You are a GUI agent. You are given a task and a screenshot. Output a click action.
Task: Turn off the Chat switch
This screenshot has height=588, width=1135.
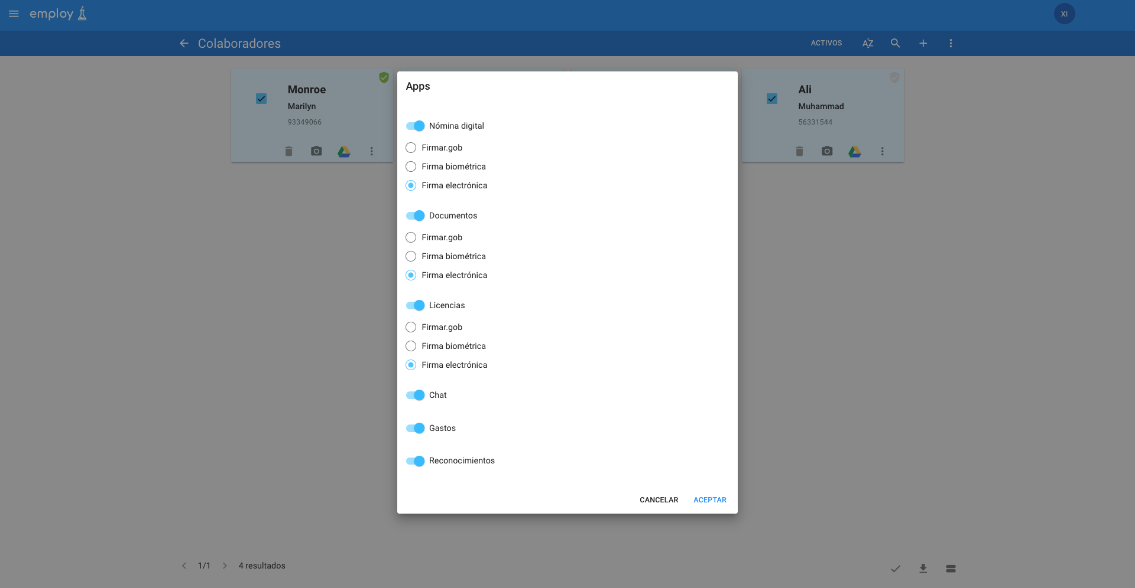pyautogui.click(x=416, y=395)
